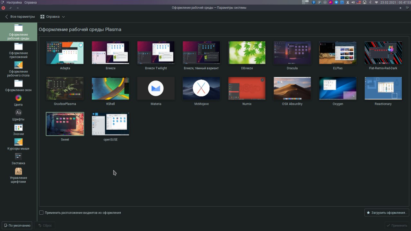Select the ELPlas theme thumbnail
Image resolution: width=411 pixels, height=231 pixels.
coord(338,53)
